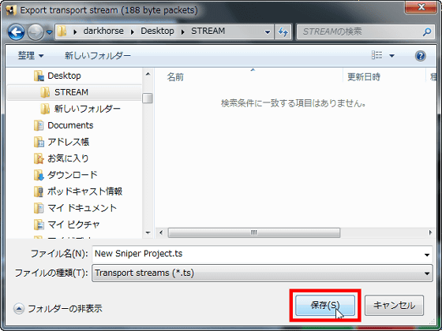Click the refresh button beside address bar
Screen dimensions: 442x331
pos(283,32)
